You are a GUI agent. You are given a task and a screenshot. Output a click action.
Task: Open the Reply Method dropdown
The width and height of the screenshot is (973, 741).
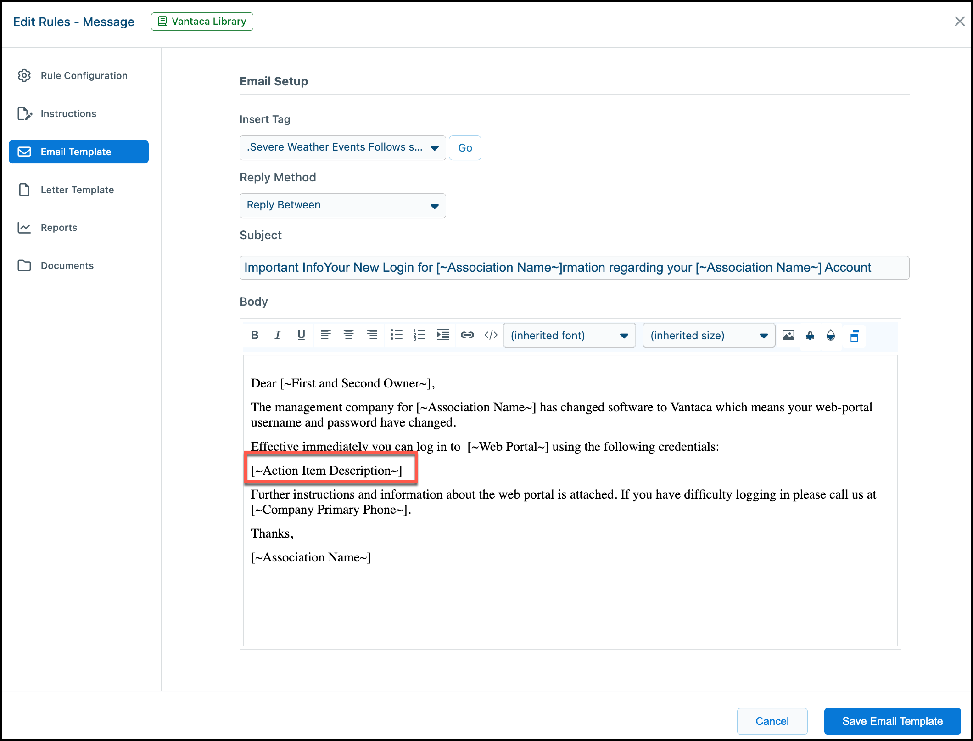(342, 206)
